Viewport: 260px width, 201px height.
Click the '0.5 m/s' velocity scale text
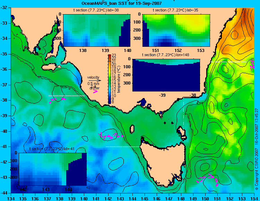(93, 84)
